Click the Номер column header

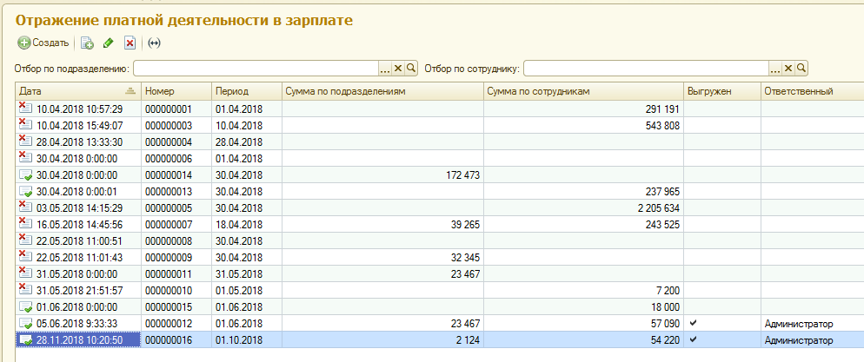(x=176, y=91)
